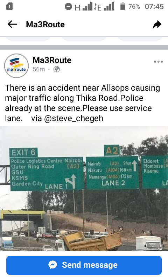Tap the do-not-disturb status icon

(68, 7)
